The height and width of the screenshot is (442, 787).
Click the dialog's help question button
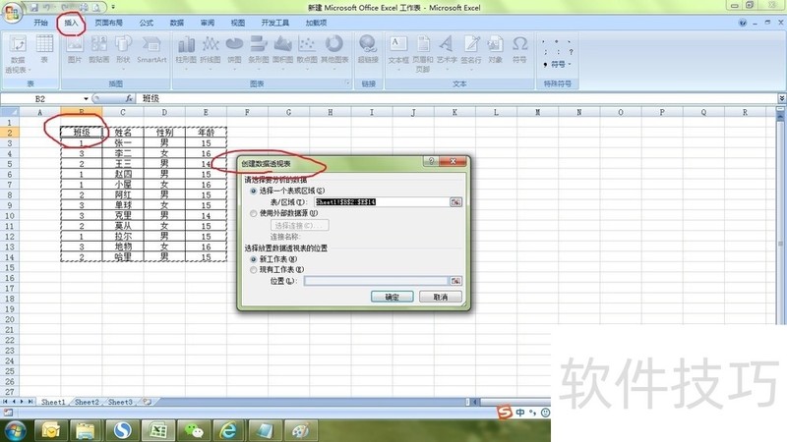click(431, 161)
